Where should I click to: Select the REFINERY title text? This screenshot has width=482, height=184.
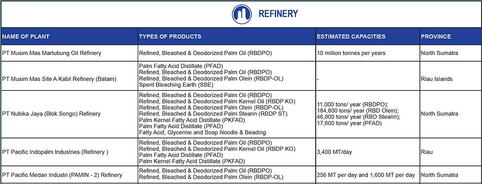pos(278,14)
